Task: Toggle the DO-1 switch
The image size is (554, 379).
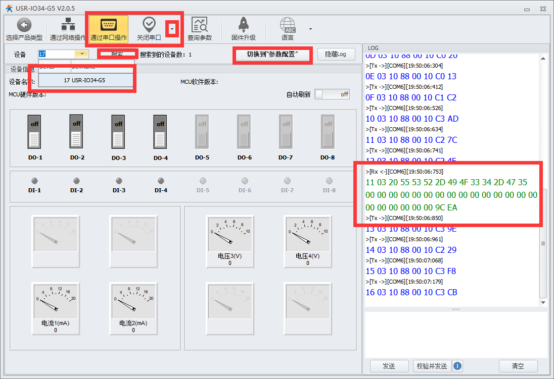Action: [x=34, y=132]
